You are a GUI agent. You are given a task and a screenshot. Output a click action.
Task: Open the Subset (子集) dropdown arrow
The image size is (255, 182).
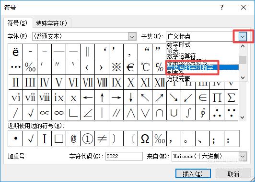tap(243, 36)
